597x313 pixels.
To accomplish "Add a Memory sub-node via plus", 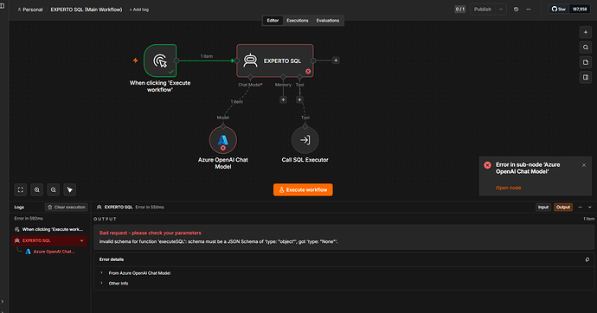I will click(x=283, y=99).
